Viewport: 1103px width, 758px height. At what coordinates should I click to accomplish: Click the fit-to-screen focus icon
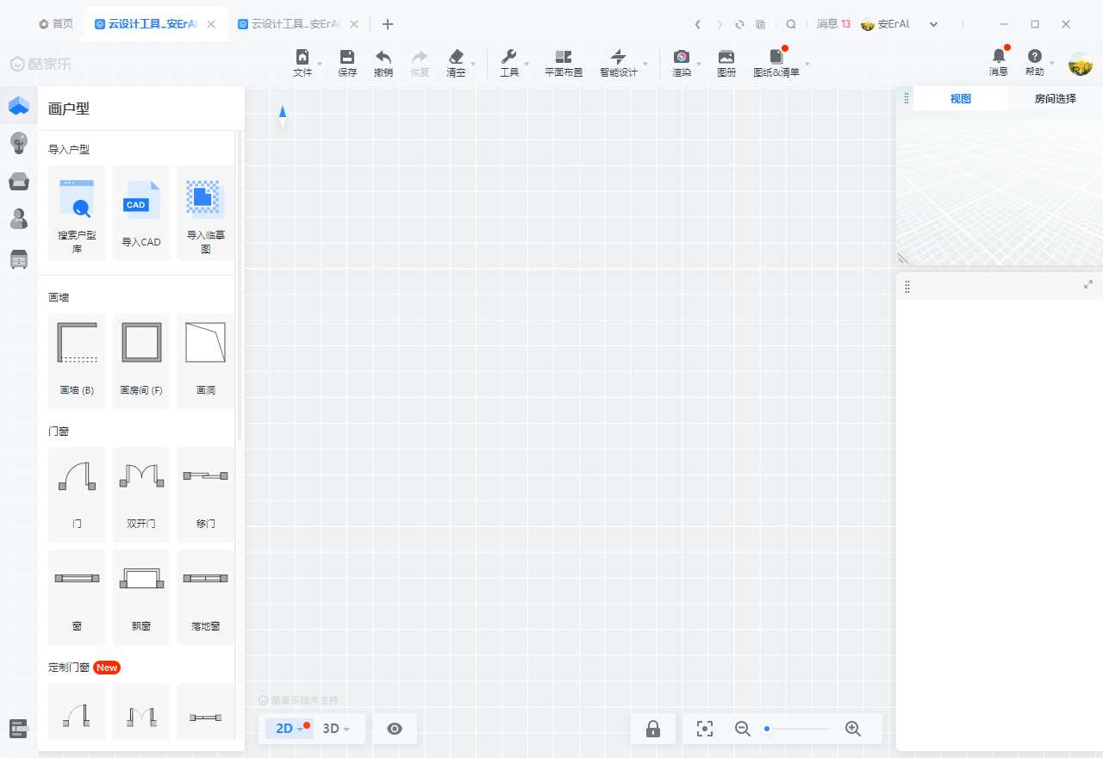pyautogui.click(x=705, y=729)
